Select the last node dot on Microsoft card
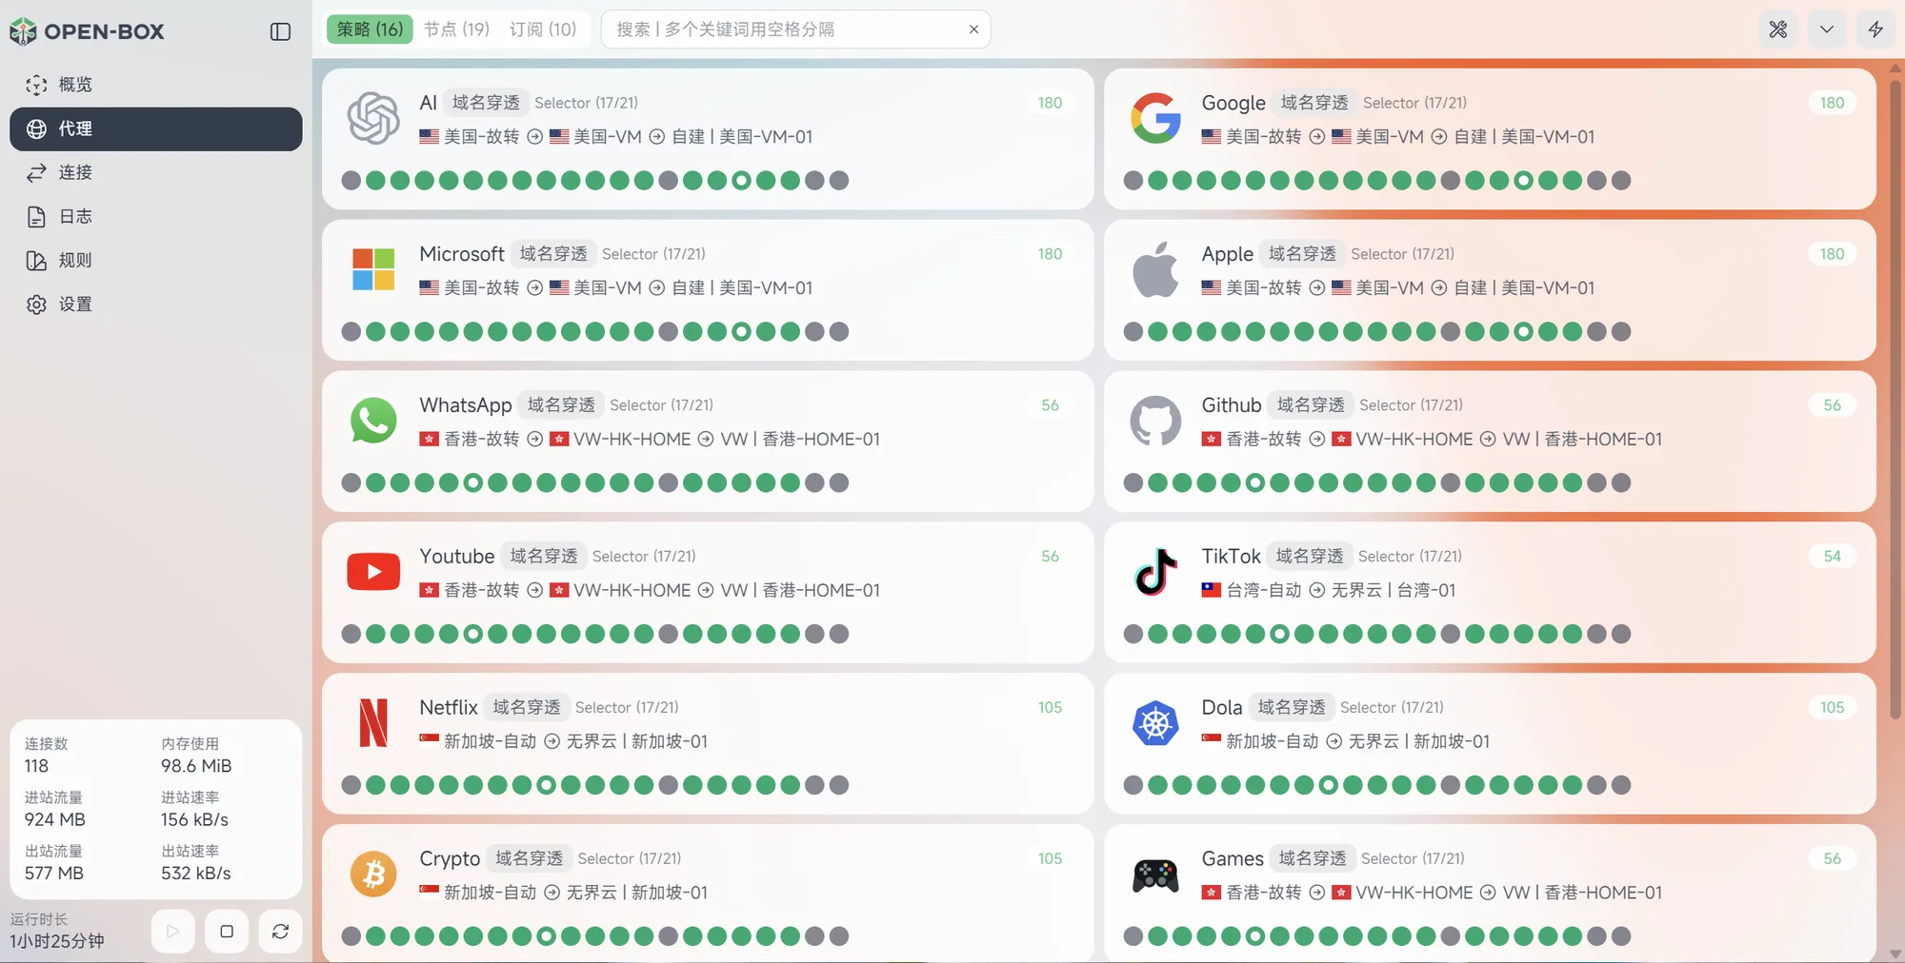Screen dimensions: 1905x963 coord(838,332)
